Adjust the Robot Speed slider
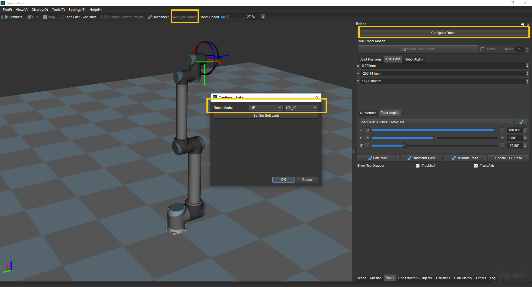Viewport: 532px width, 287px height. (x=227, y=17)
